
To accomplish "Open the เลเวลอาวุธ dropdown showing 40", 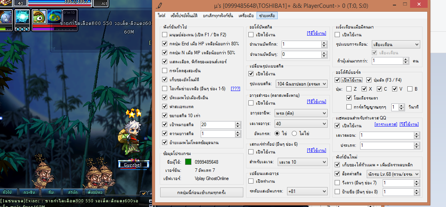I will coord(301,124).
